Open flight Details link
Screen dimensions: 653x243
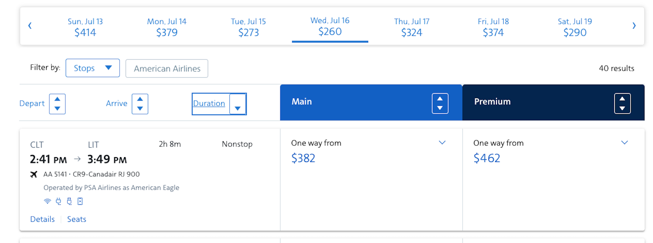42,219
